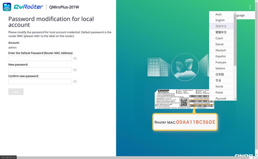This screenshot has height=159, width=258.
Task: Select 日本語 language option
Action: tap(221, 74)
